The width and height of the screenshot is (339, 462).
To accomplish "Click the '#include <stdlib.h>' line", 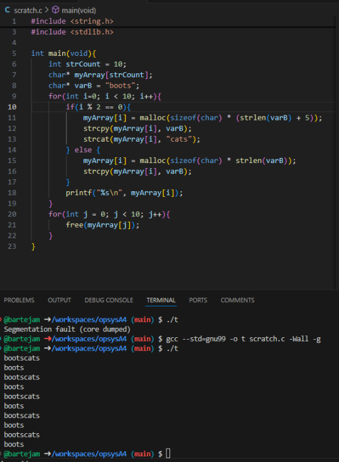I will [x=72, y=32].
